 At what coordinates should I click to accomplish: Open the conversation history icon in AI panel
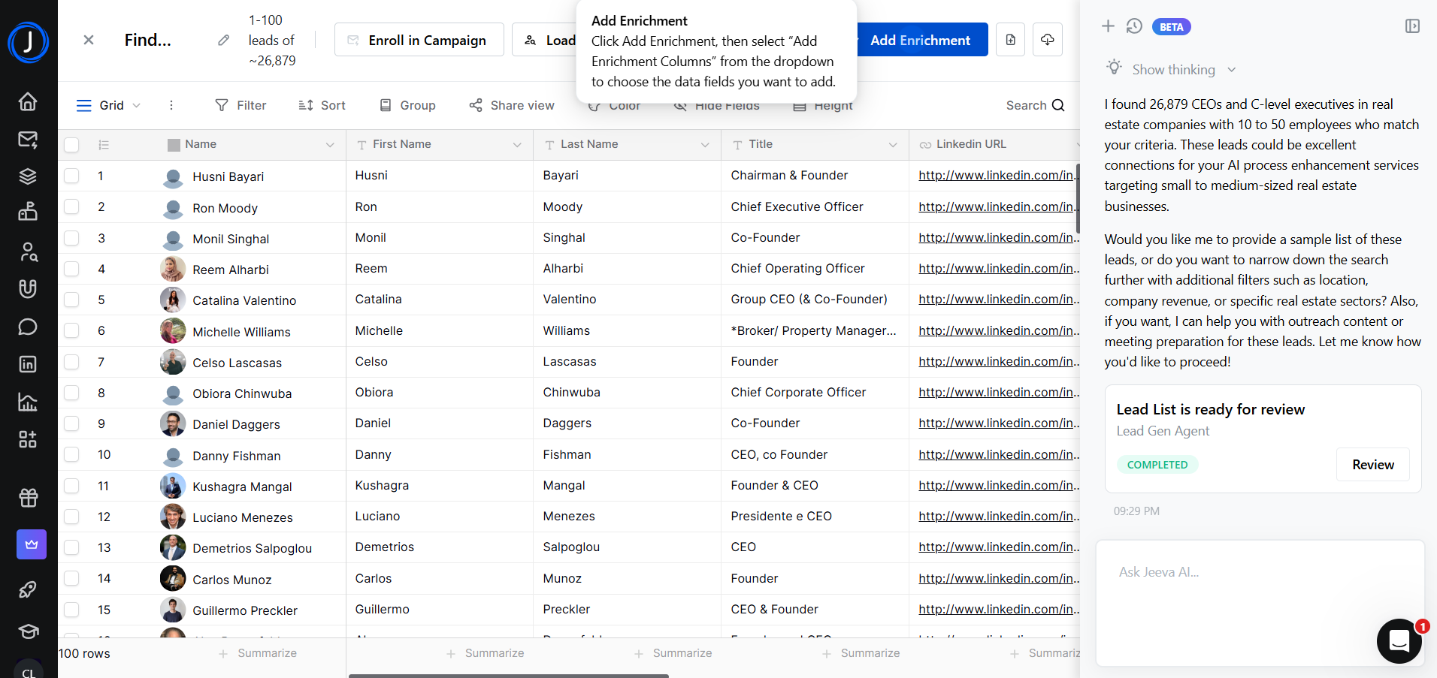coord(1133,26)
